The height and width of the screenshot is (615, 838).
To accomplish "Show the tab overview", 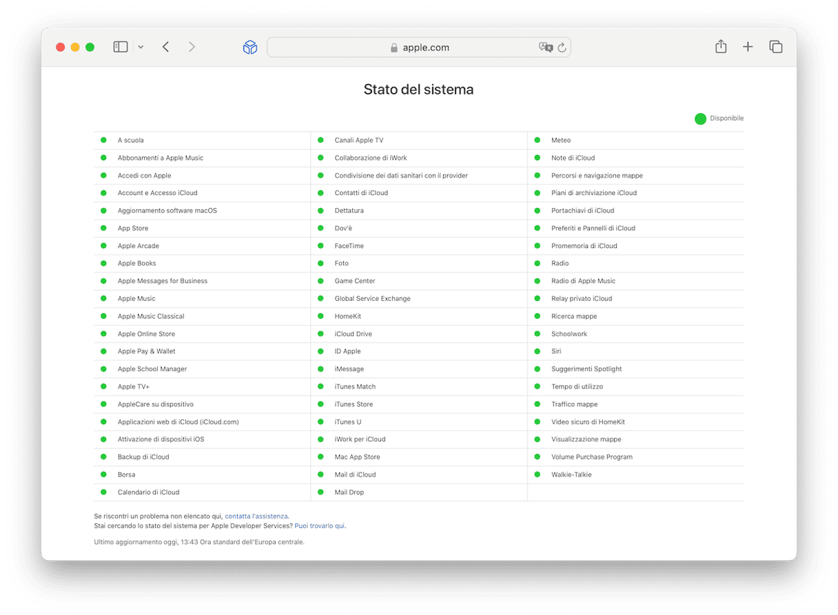I will (776, 47).
